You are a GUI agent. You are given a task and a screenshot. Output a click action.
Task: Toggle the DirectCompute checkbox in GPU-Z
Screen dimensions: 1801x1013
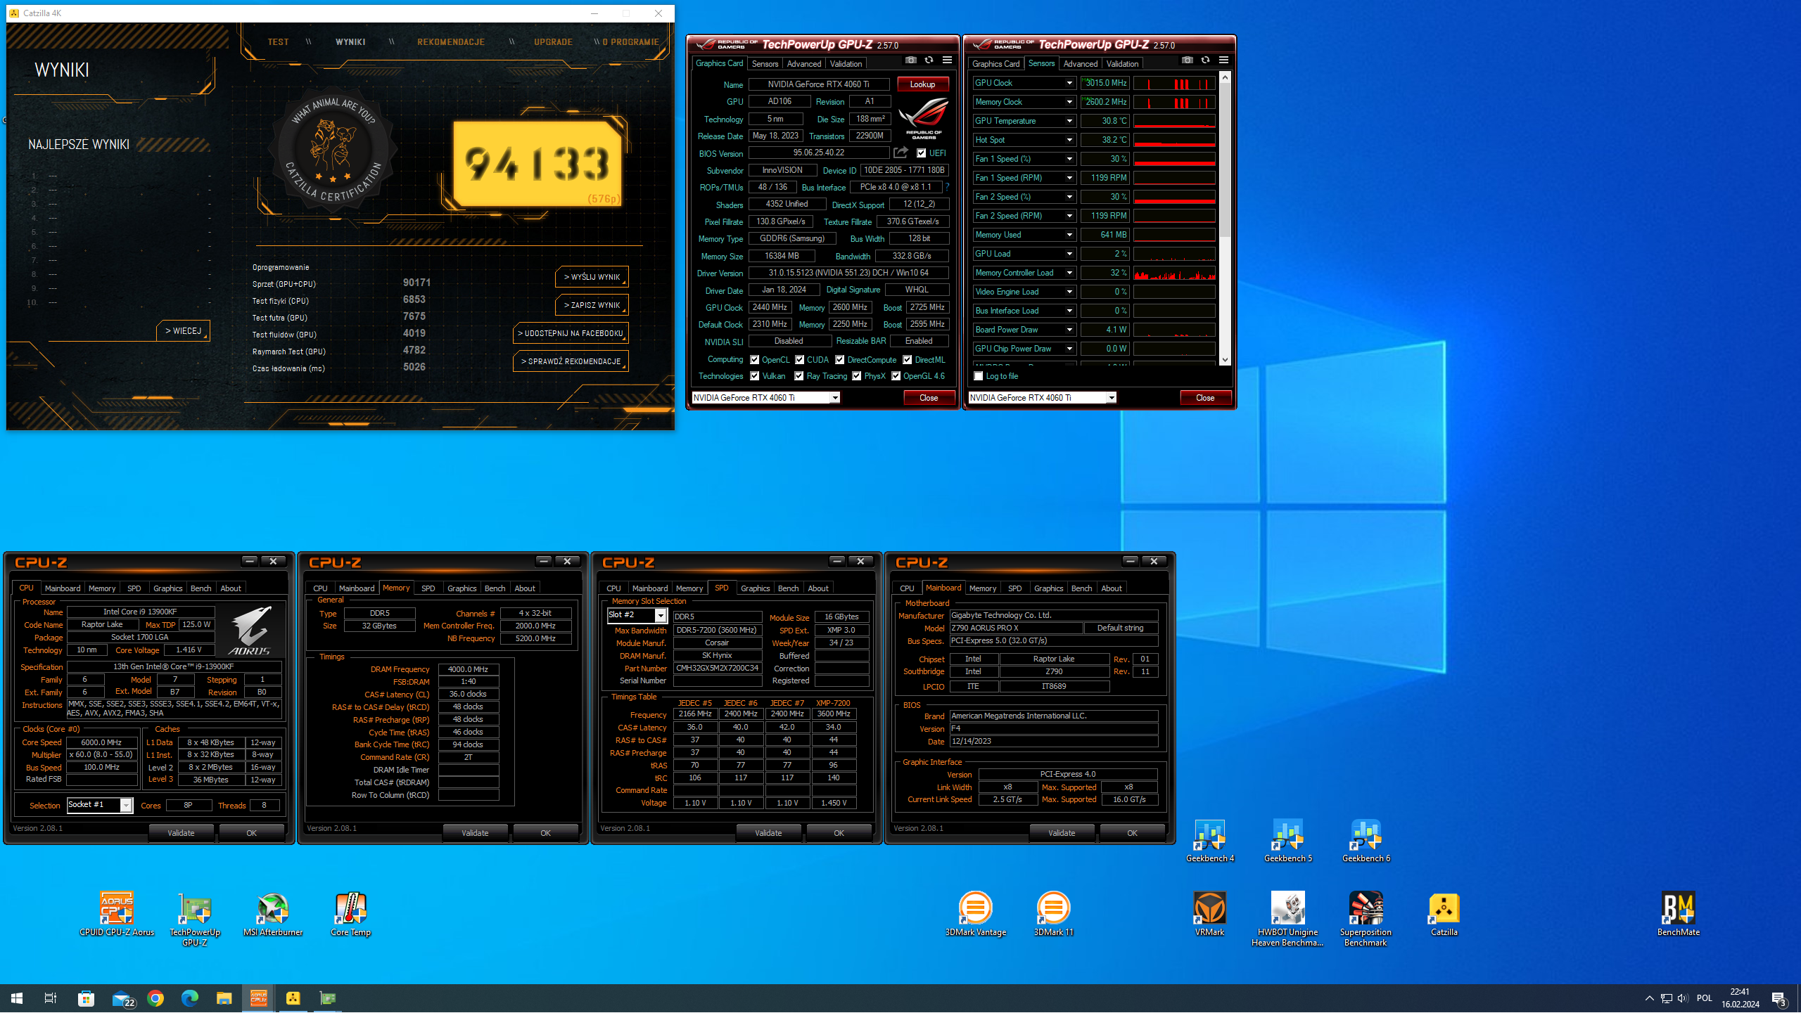[839, 360]
